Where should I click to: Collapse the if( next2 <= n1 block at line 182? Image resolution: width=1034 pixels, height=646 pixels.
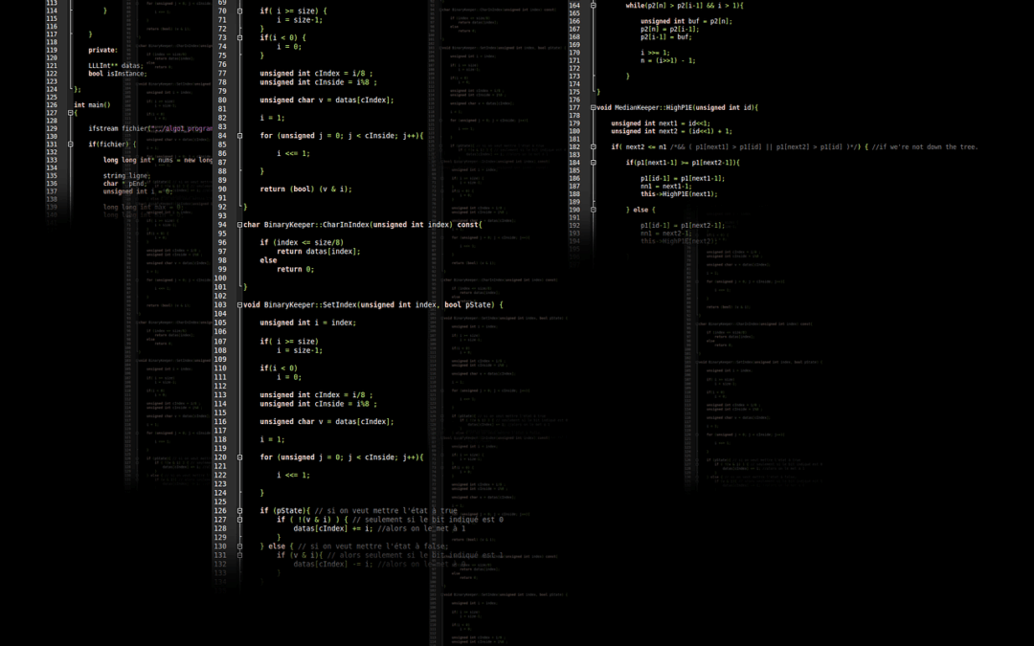tap(593, 146)
